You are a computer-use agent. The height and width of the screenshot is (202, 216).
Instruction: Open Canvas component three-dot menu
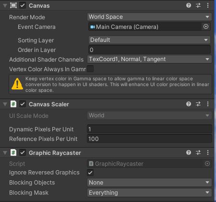click(208, 5)
